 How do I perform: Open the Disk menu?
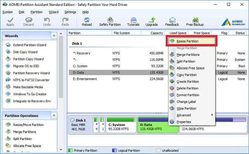21,12
